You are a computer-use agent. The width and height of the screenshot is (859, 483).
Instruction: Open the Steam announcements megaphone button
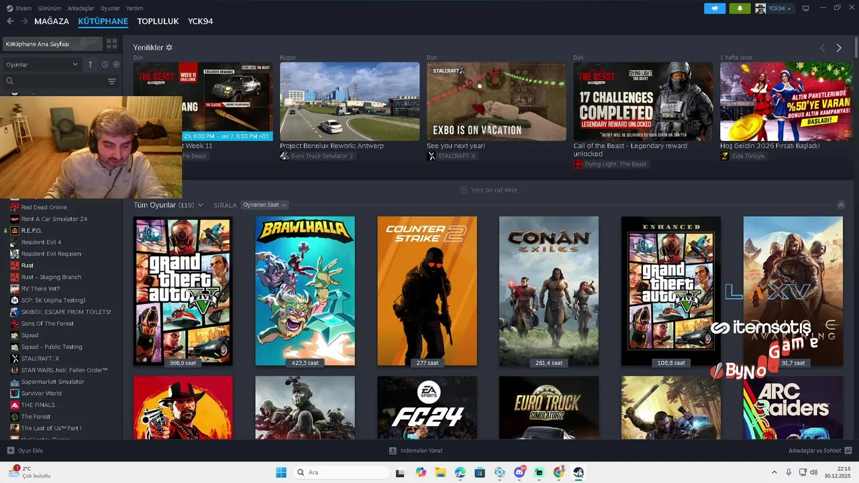pyautogui.click(x=715, y=8)
